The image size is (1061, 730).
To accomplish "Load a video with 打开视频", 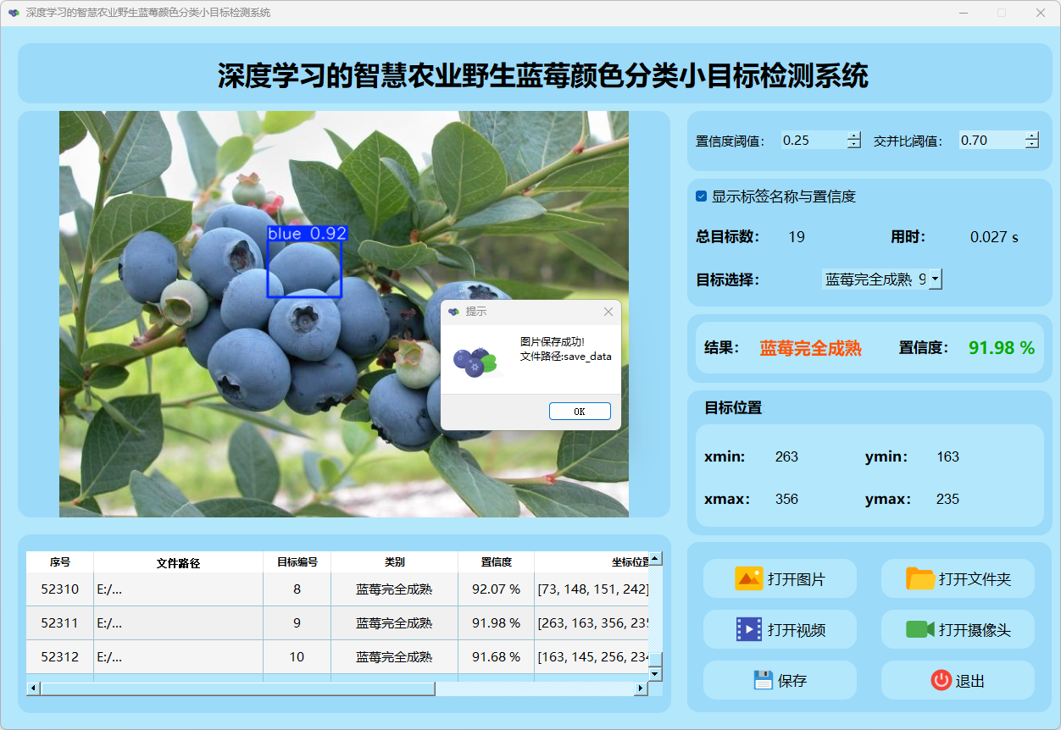I will [780, 629].
